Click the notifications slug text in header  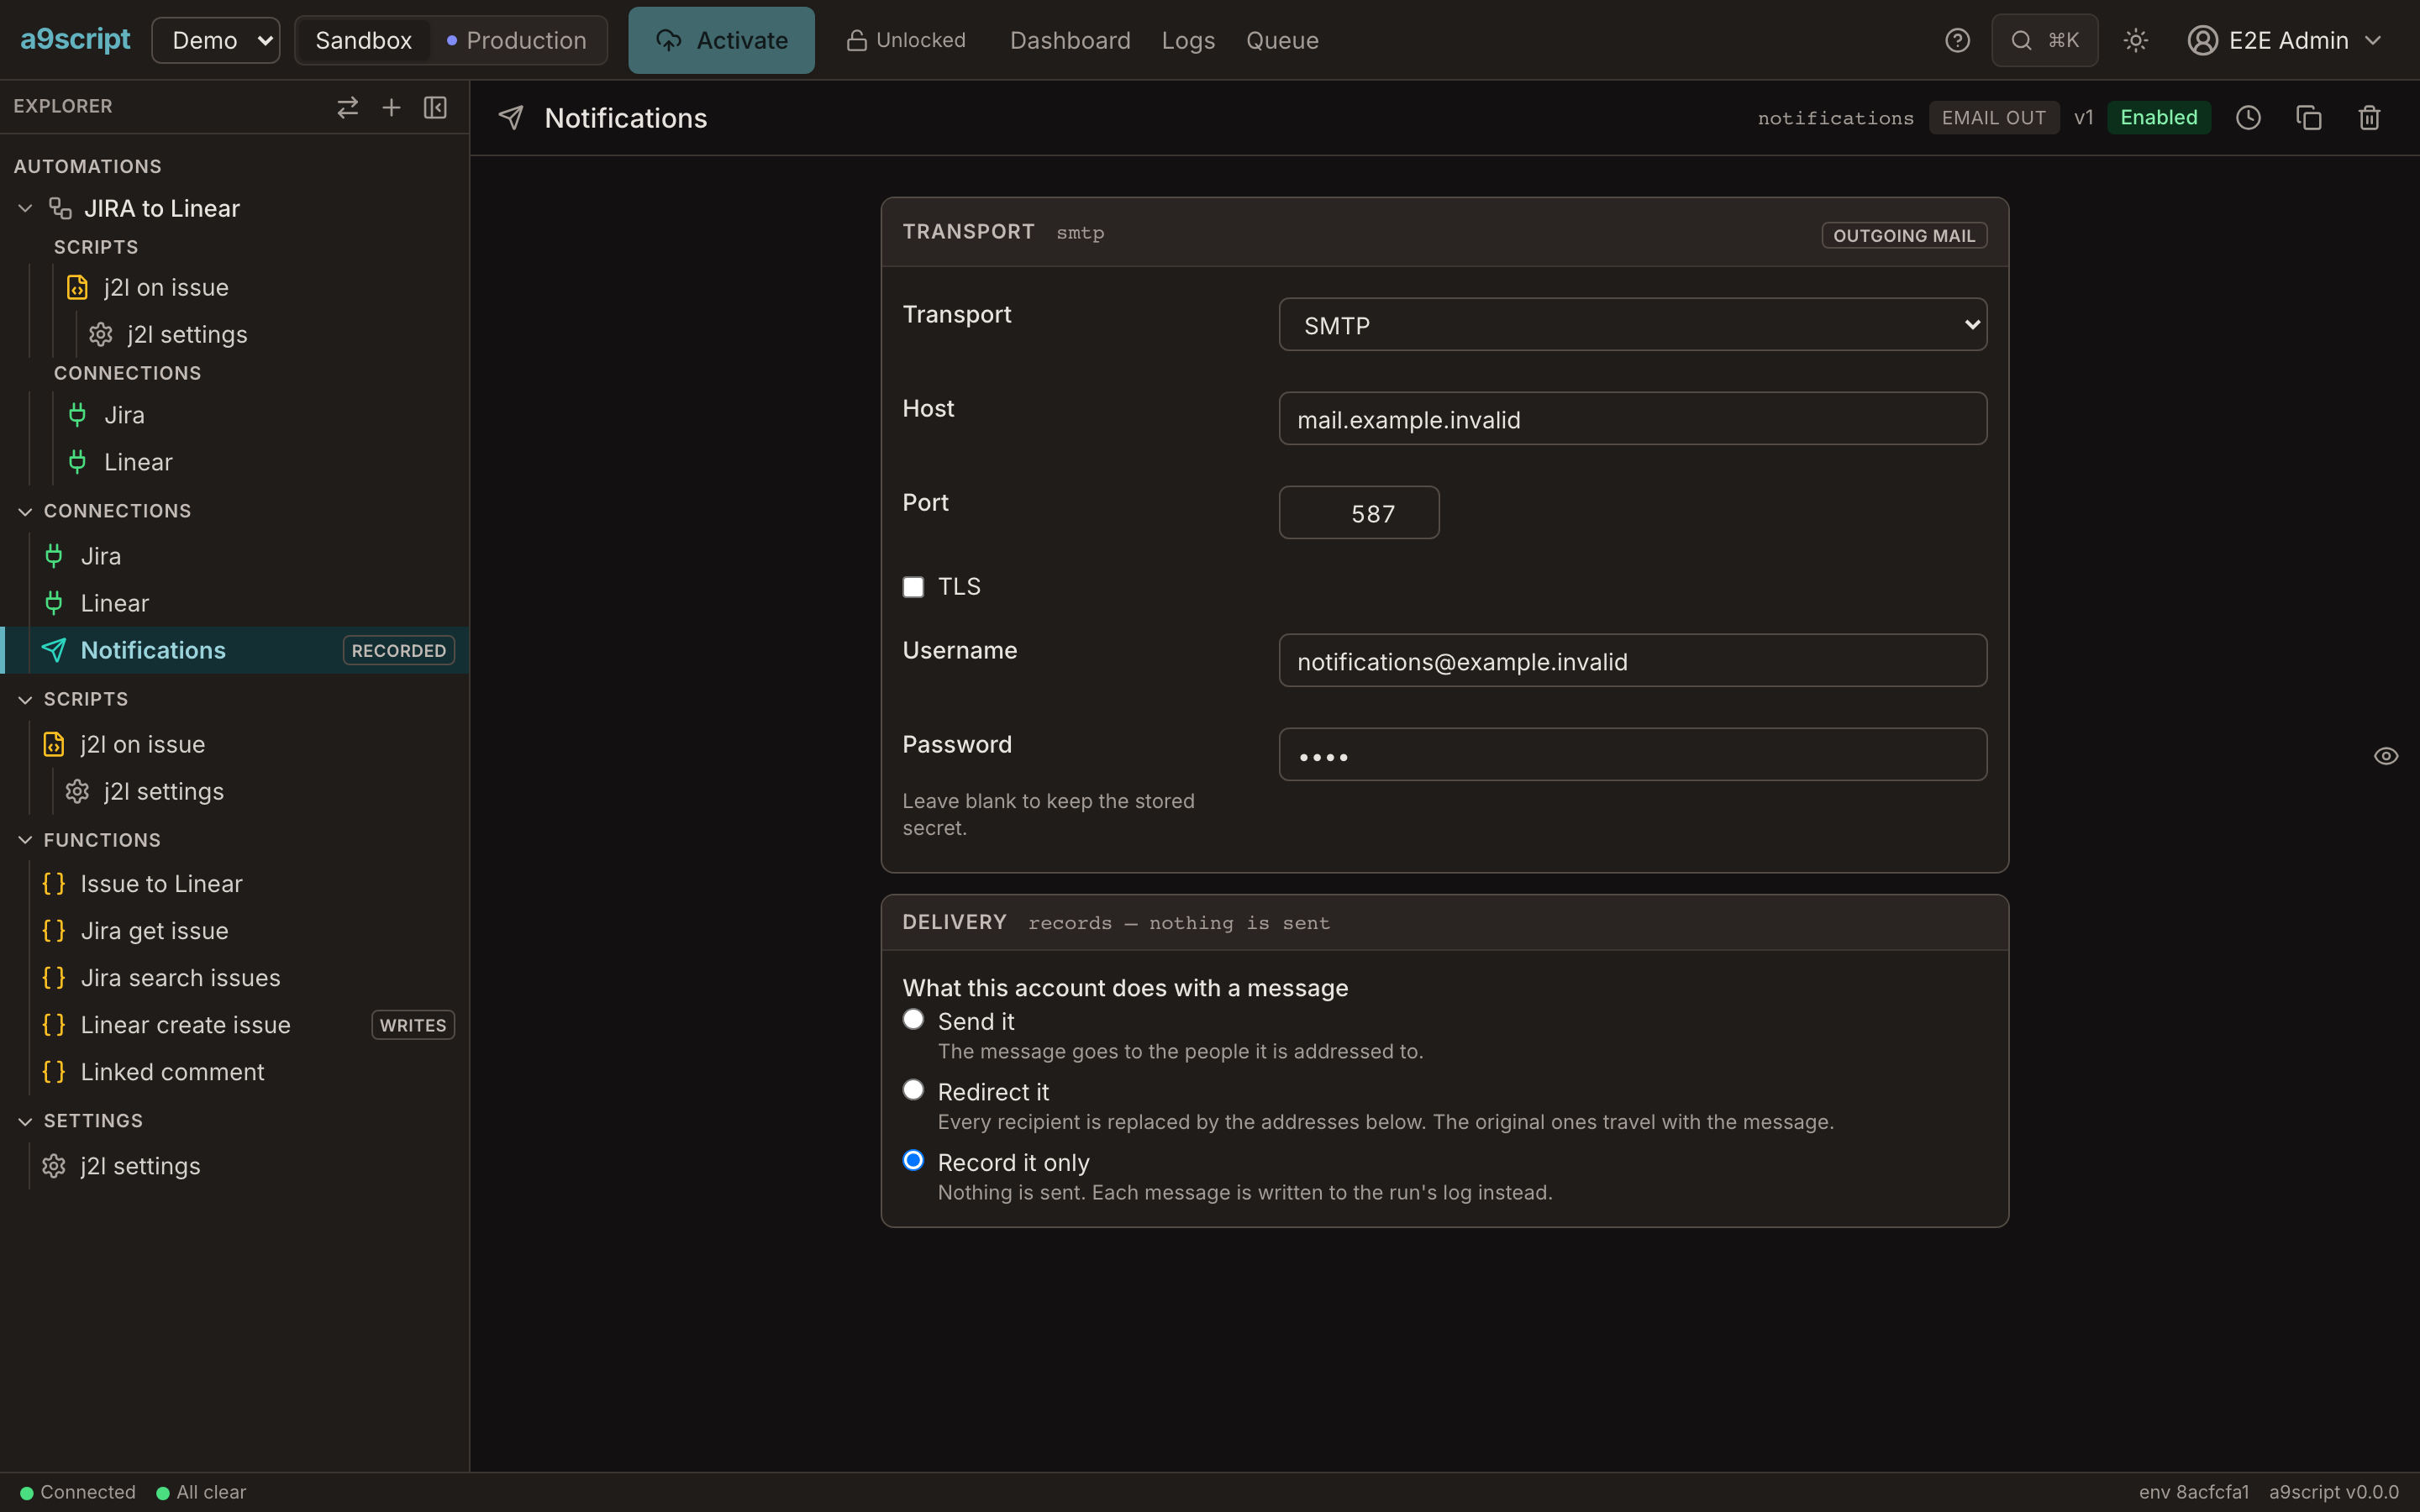point(1835,118)
